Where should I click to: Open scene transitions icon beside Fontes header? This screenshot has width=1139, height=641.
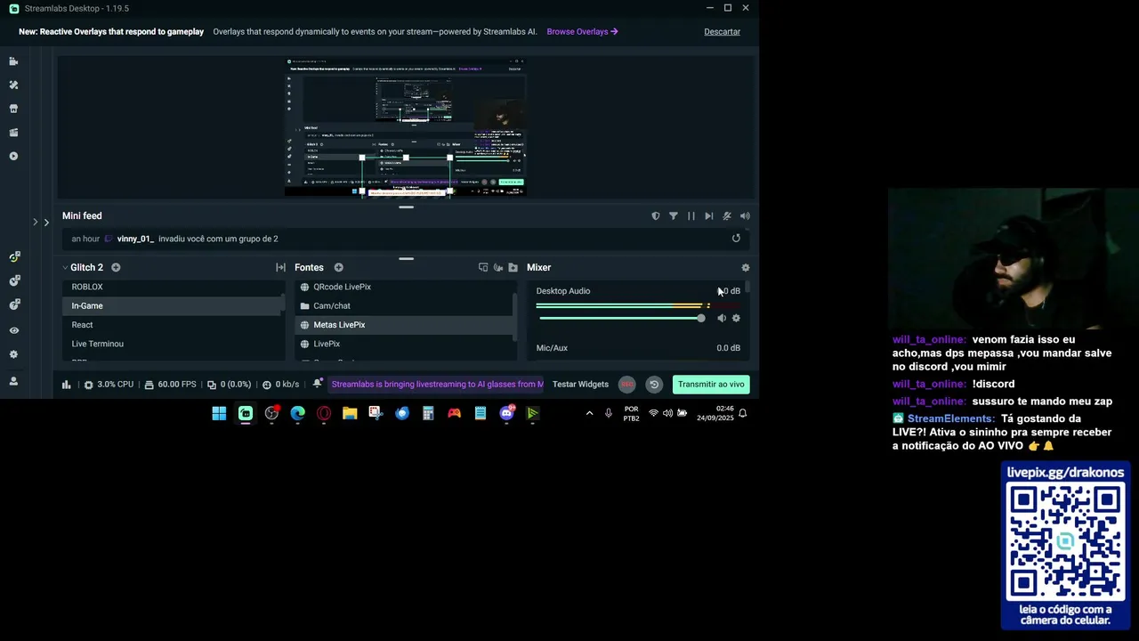tap(280, 267)
